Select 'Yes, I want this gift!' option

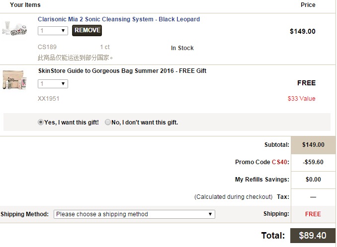(41, 123)
